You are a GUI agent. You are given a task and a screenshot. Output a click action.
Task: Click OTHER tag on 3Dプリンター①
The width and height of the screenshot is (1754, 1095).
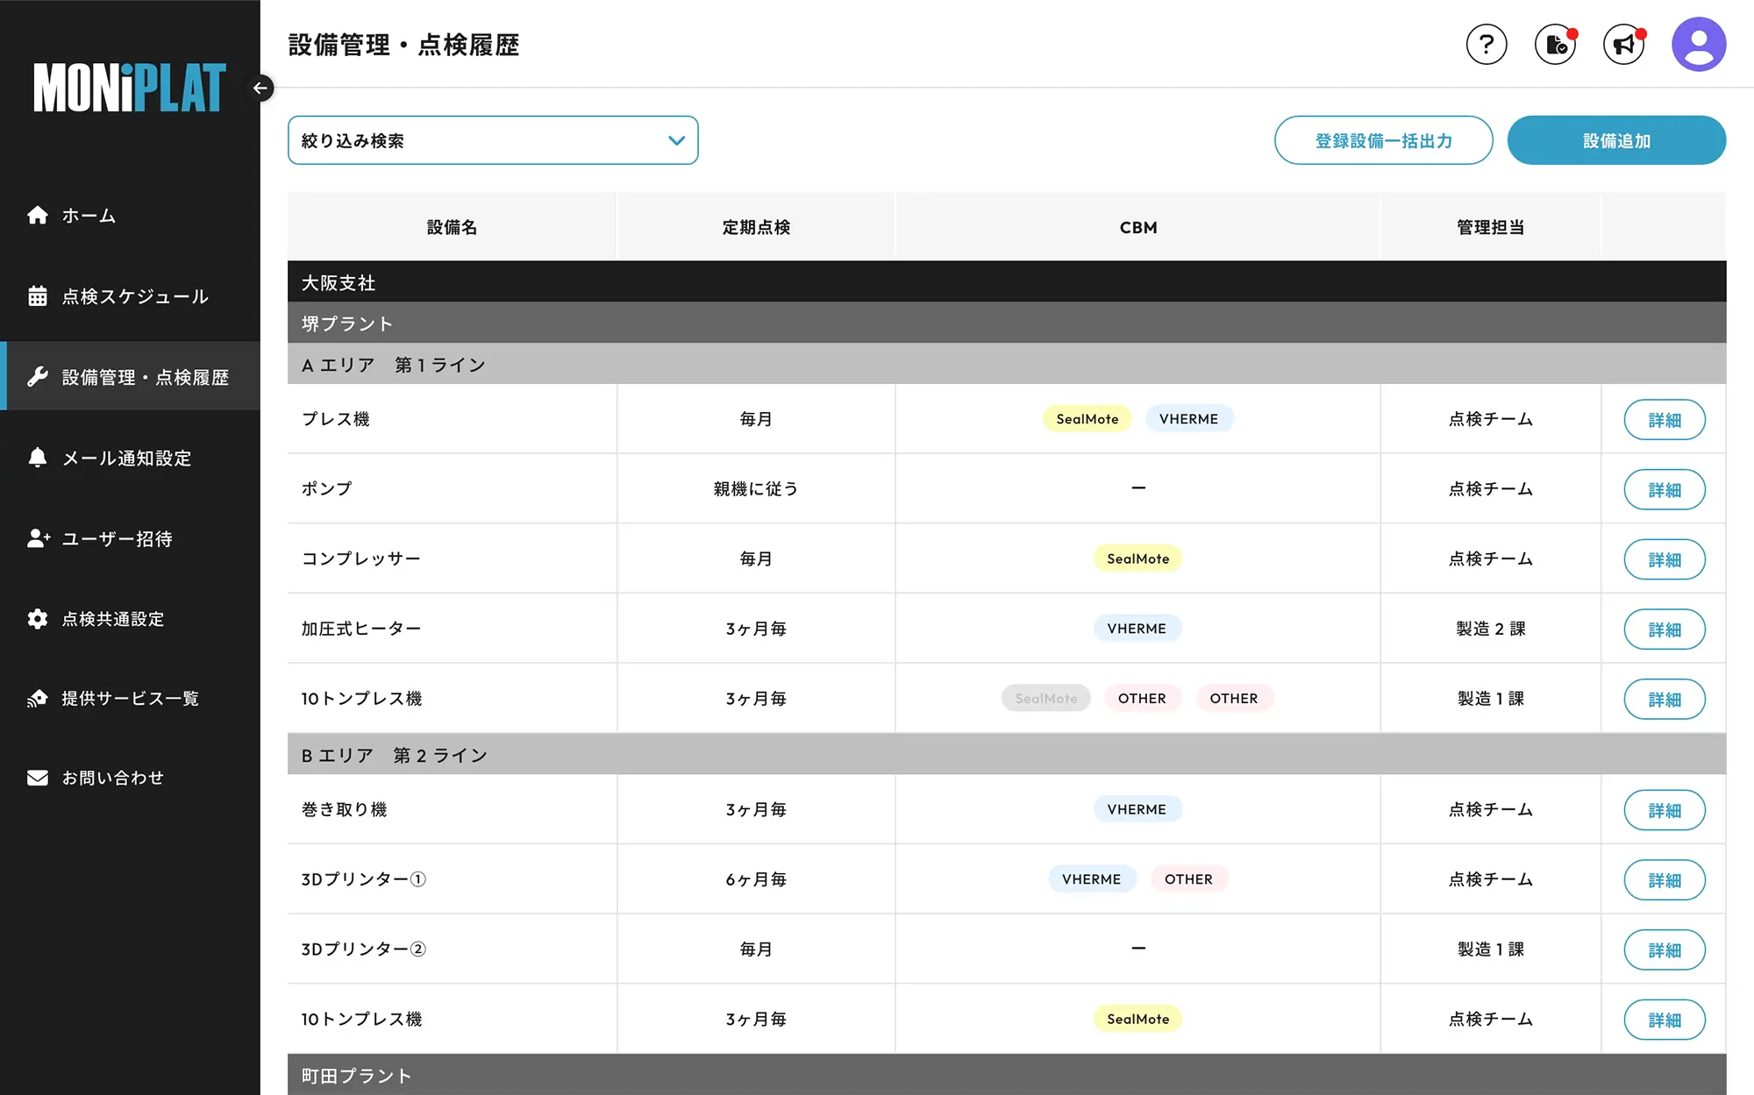[x=1187, y=878]
